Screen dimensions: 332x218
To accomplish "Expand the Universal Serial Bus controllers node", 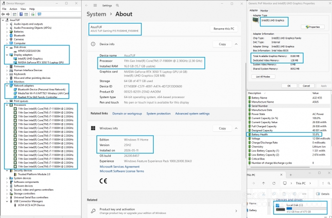I will (x=7, y=197).
